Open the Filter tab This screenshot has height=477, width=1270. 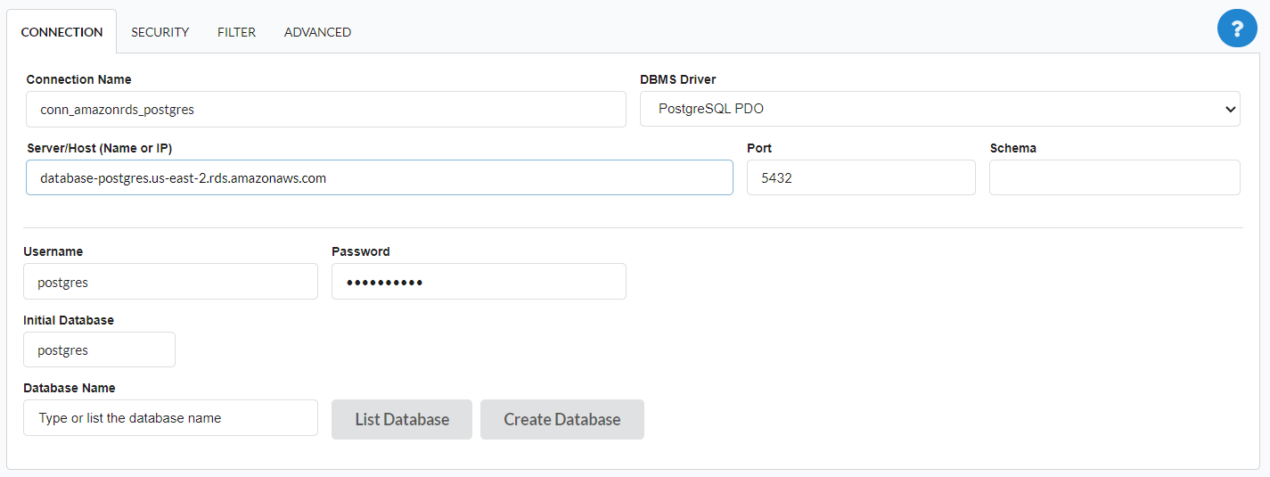236,32
